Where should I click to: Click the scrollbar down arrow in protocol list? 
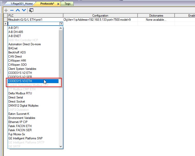(61, 147)
